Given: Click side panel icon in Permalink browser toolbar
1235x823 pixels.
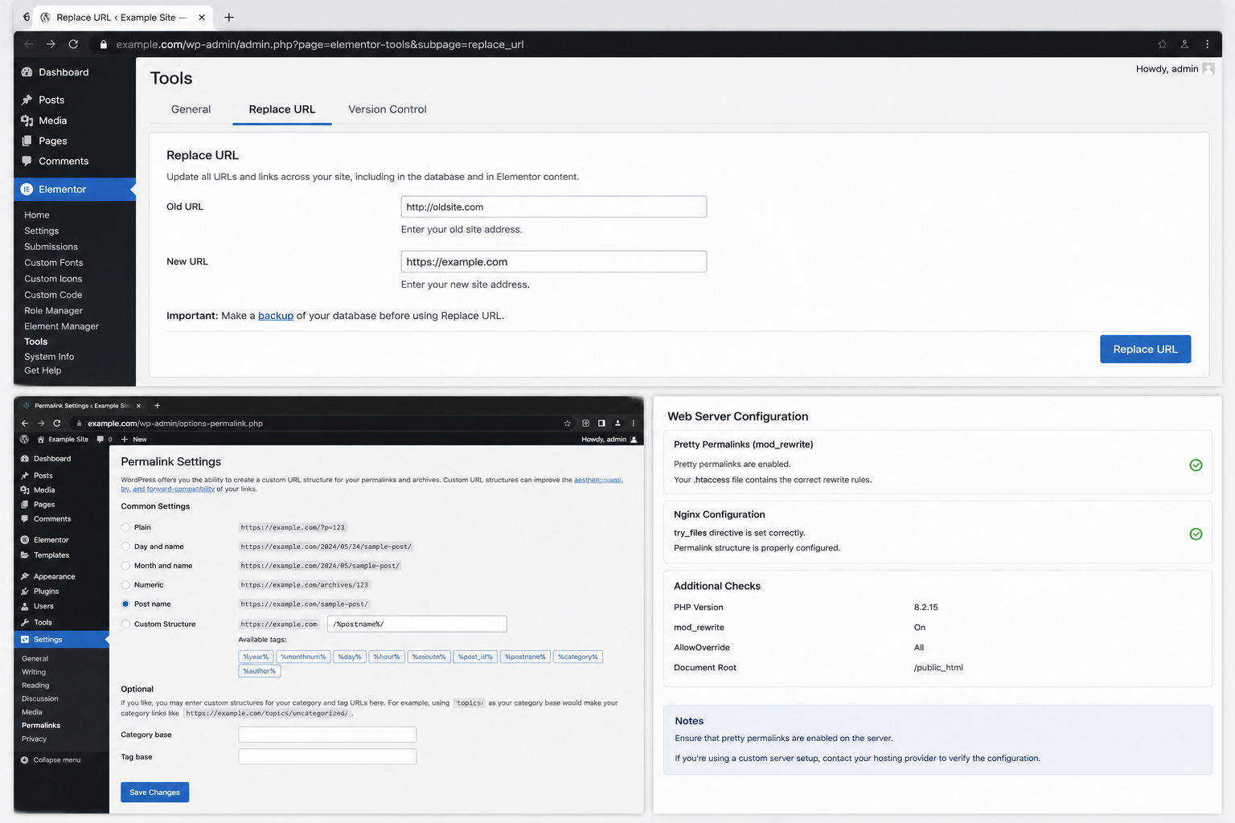Looking at the screenshot, I should click(601, 424).
